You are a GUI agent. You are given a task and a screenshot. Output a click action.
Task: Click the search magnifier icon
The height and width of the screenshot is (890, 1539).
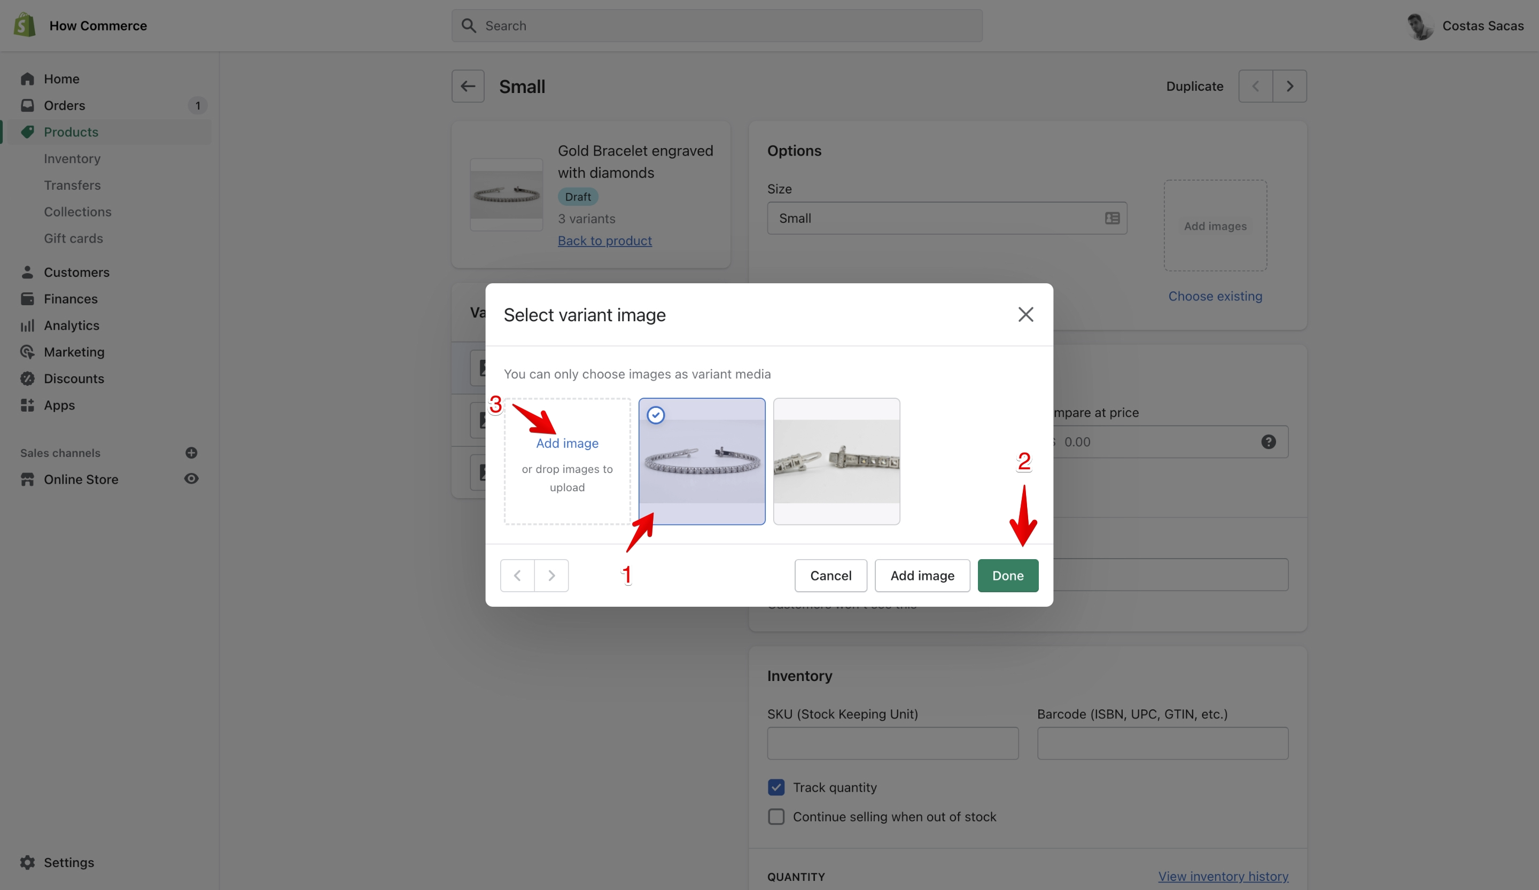[x=469, y=26]
